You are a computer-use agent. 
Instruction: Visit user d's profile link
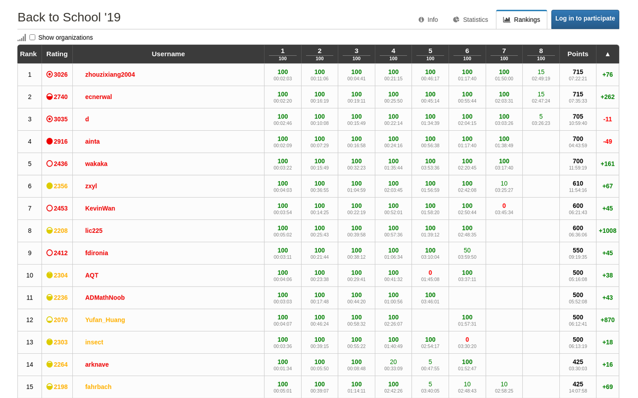click(x=87, y=119)
